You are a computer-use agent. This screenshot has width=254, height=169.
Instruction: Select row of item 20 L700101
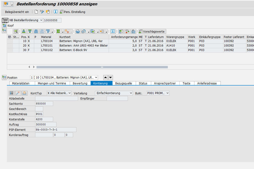coord(10,45)
